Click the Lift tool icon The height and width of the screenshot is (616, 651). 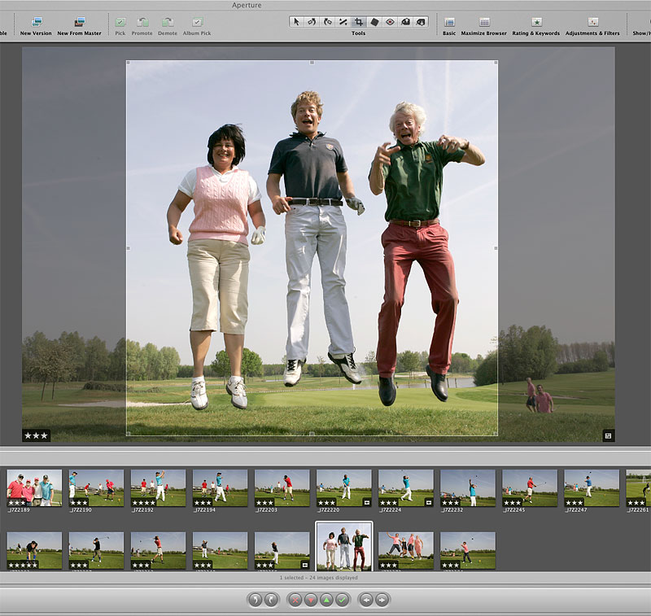coord(404,22)
